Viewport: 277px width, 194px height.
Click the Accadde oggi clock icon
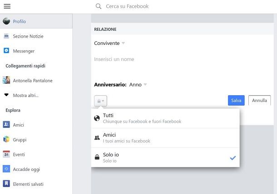(6, 169)
